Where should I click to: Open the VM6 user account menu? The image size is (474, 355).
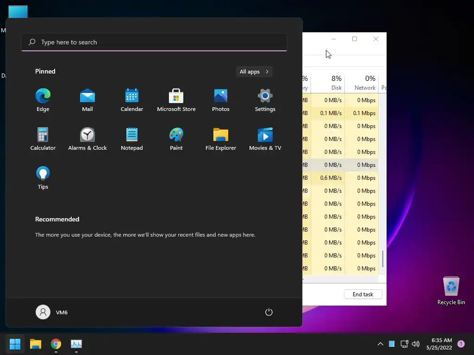[x=52, y=312]
